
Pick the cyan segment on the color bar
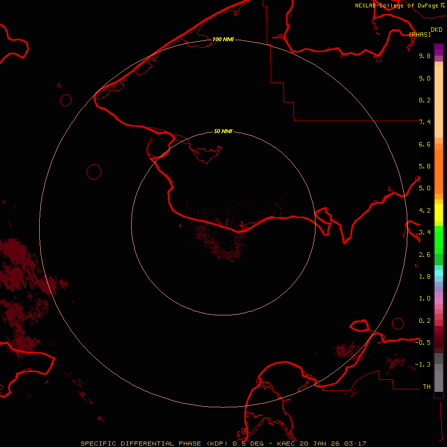(x=439, y=273)
